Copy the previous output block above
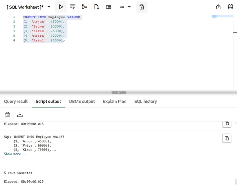Screen dimensions: 237x185 [227, 123]
